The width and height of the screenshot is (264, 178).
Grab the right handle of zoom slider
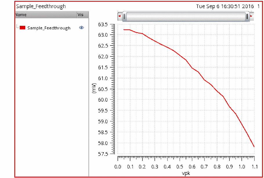click(247, 17)
